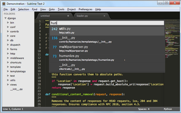Open the Preferences menu
The width and height of the screenshot is (181, 113).
point(85,9)
